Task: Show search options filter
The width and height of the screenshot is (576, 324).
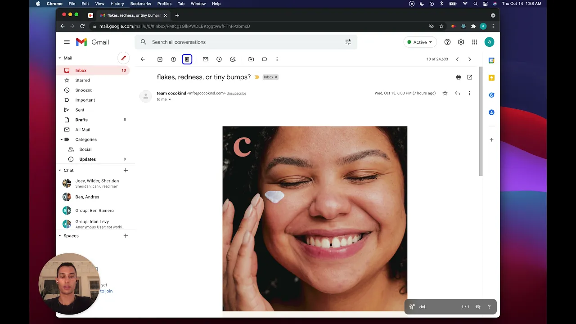Action: tap(348, 42)
